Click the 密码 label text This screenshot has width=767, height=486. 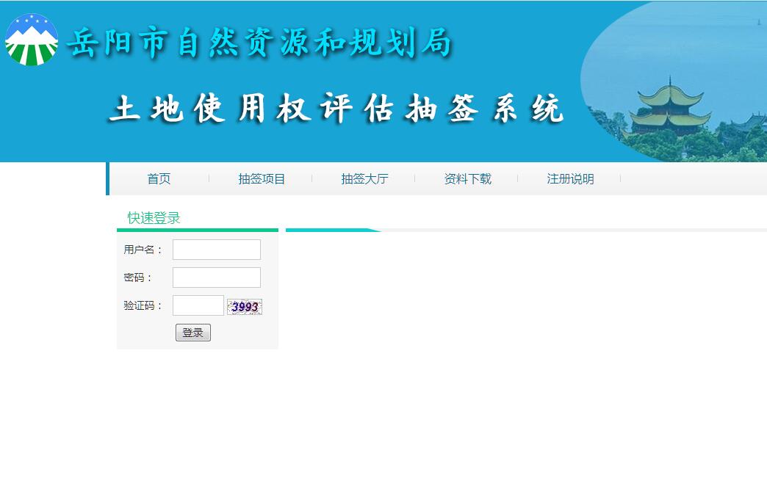click(x=137, y=278)
